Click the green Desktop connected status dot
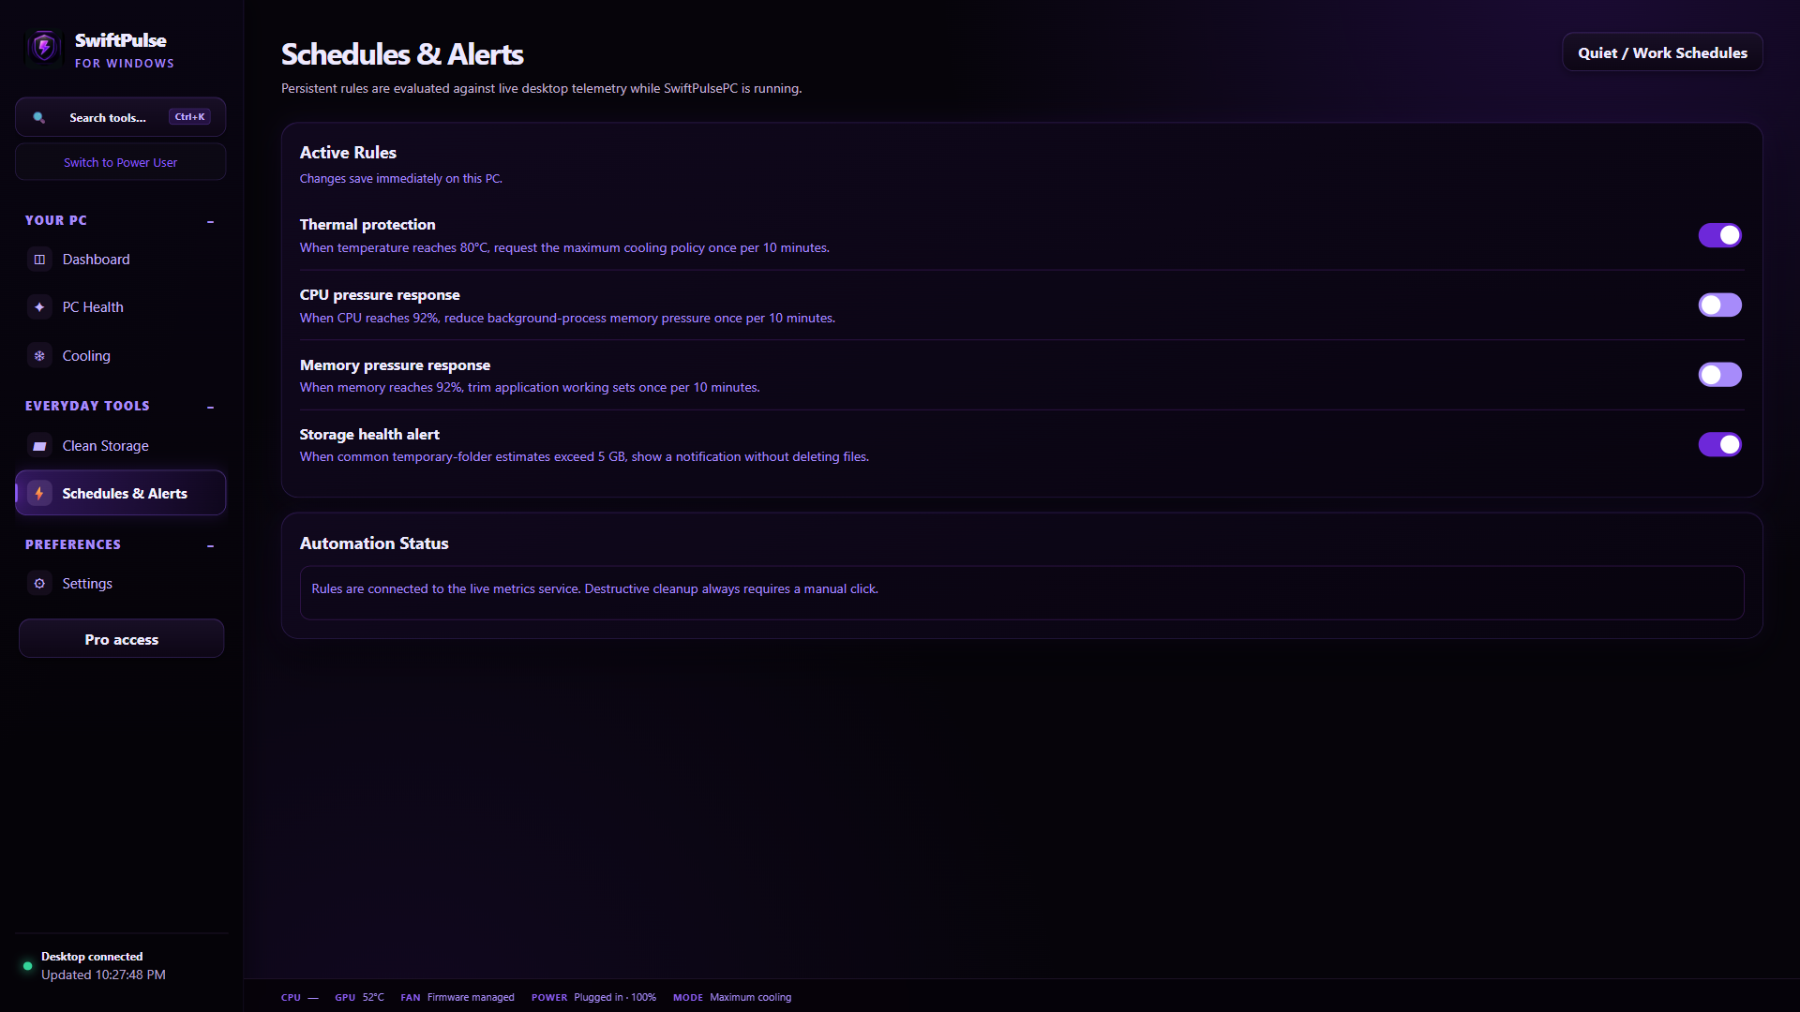Viewport: 1800px width, 1012px height. 27,966
